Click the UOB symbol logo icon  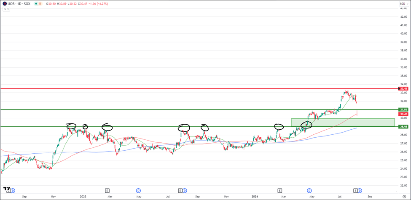pyautogui.click(x=5, y=4)
